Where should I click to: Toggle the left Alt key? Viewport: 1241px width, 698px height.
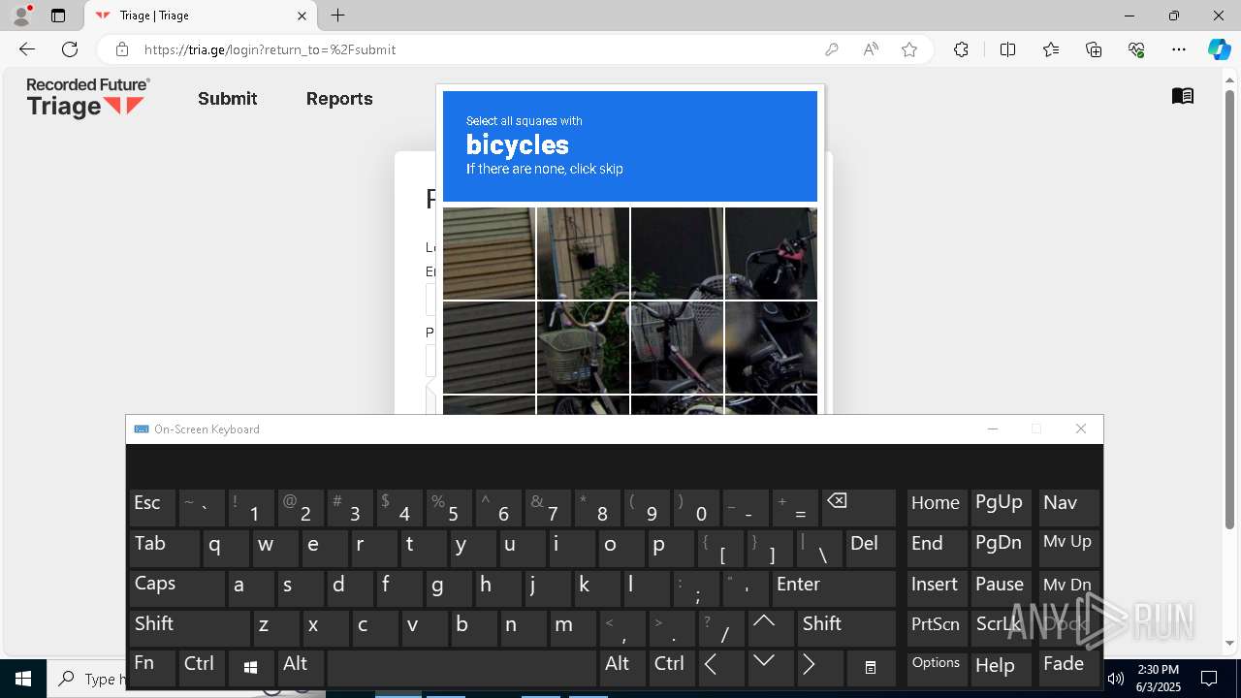[301, 667]
